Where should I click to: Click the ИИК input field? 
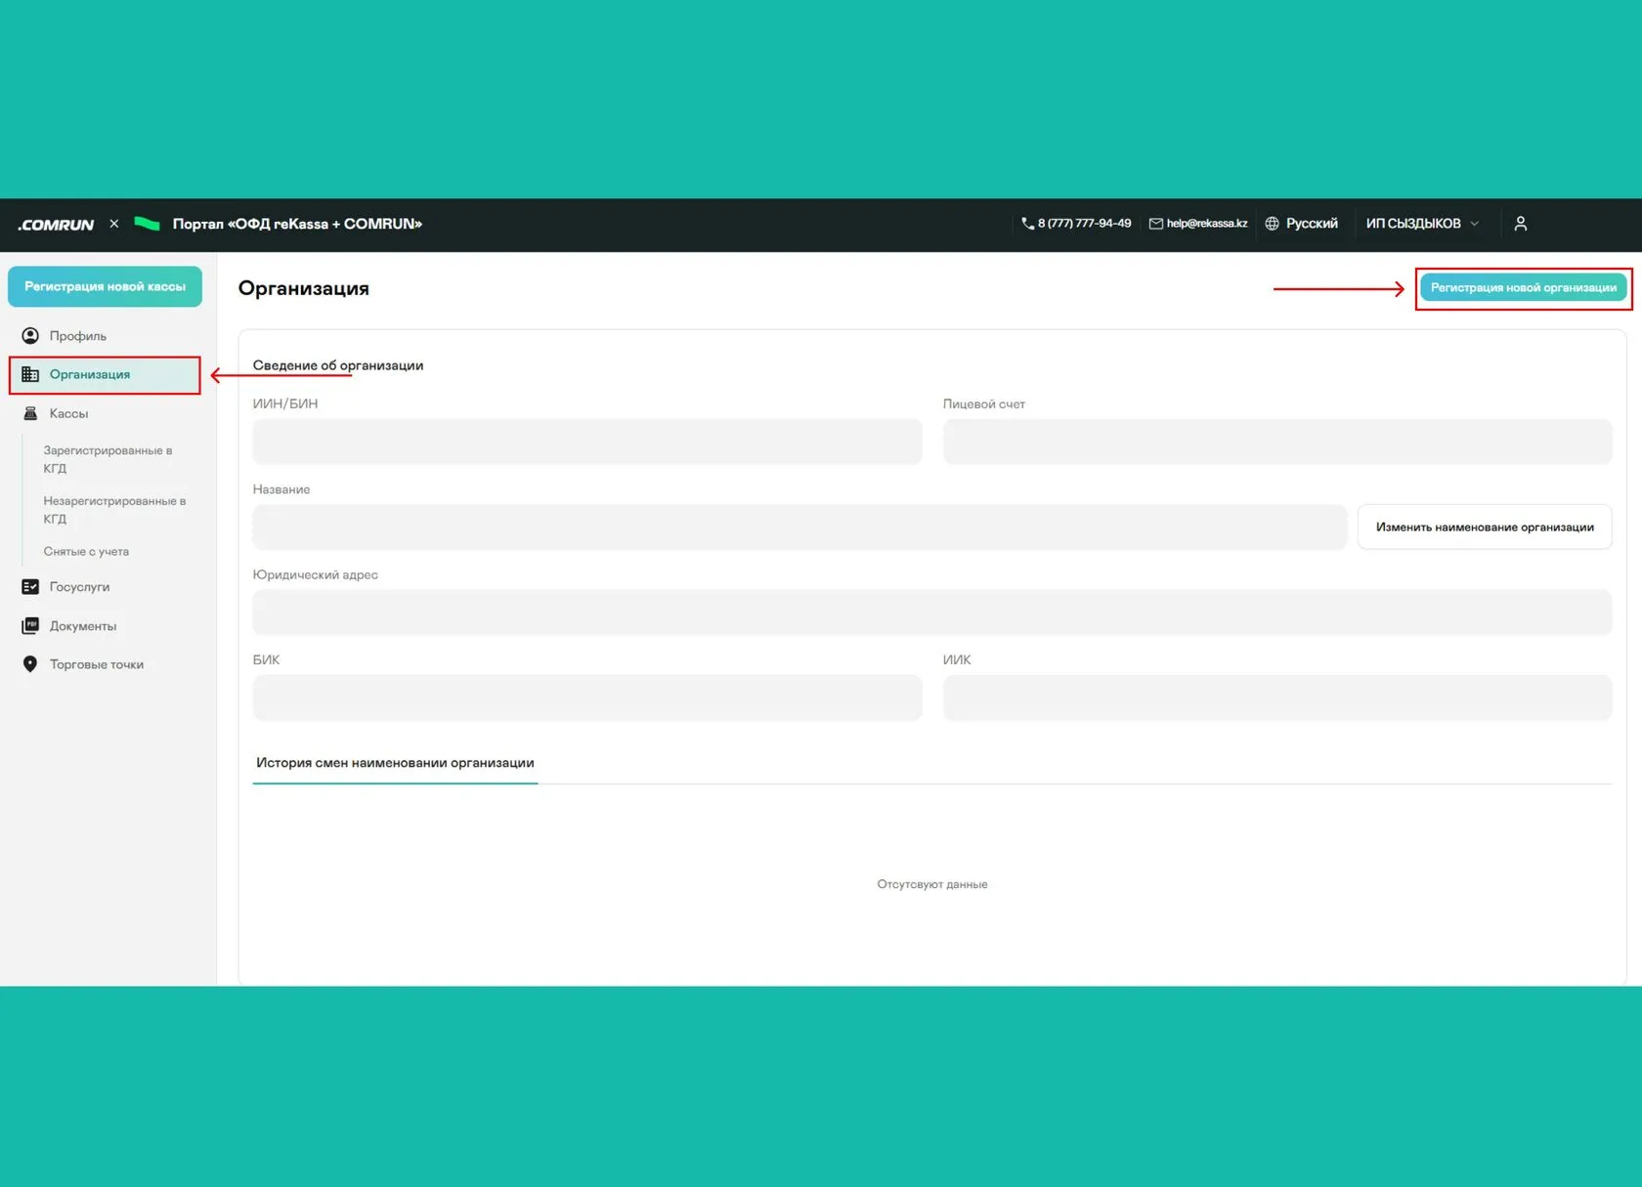pyautogui.click(x=1277, y=698)
